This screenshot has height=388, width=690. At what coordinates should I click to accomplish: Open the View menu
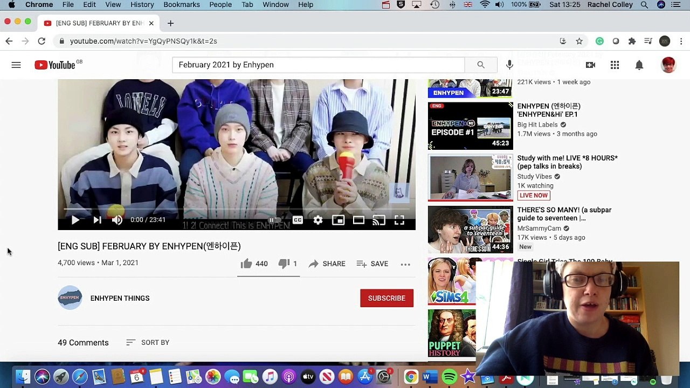(x=113, y=4)
